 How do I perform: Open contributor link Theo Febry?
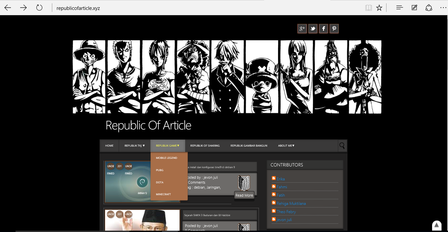coord(286,211)
